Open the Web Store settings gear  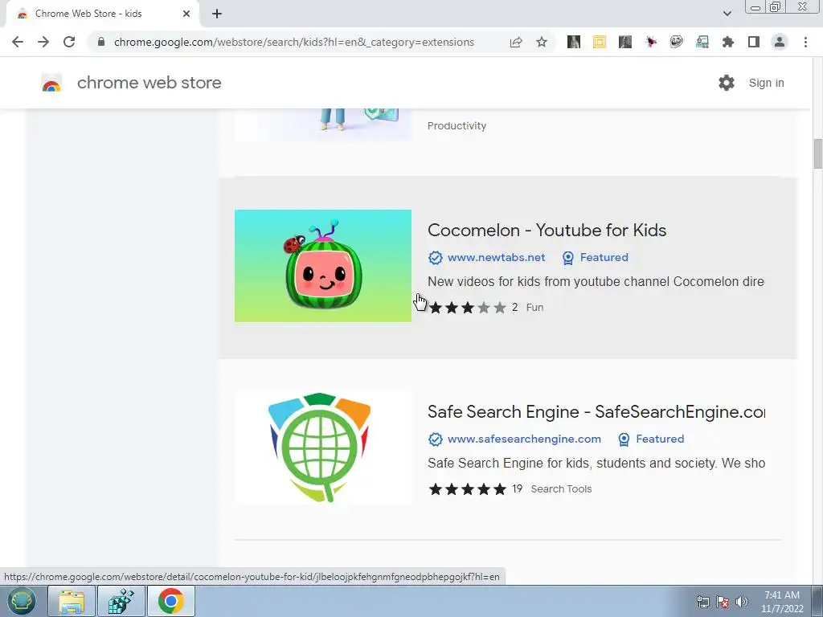[x=727, y=83]
